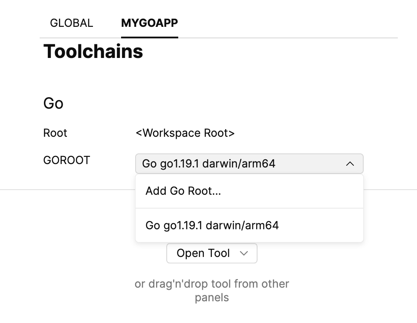
Task: Click the underline indicator beneath MYGOAPP
Action: tap(149, 36)
